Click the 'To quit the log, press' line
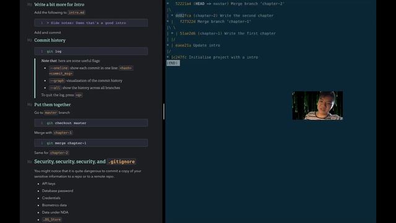The width and height of the screenshot is (396, 223). [62, 95]
